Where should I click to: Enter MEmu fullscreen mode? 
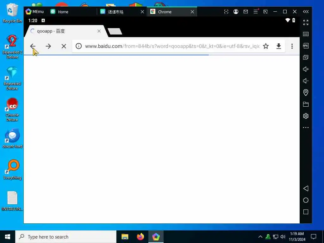pos(306,22)
